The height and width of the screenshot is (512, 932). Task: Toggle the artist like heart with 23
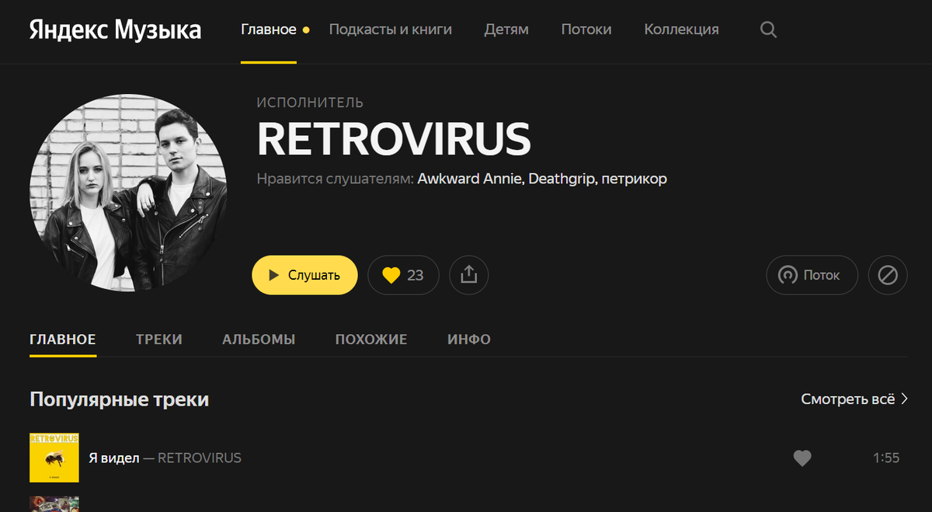[x=403, y=275]
